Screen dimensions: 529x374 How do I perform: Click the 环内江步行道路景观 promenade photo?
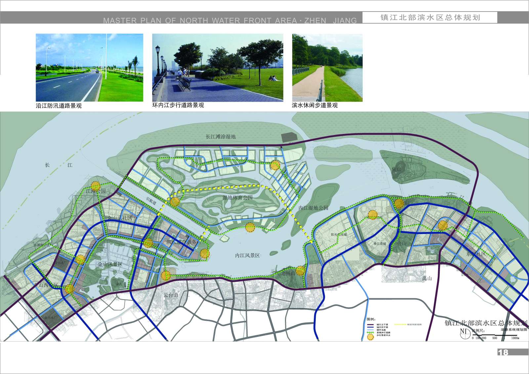218,68
